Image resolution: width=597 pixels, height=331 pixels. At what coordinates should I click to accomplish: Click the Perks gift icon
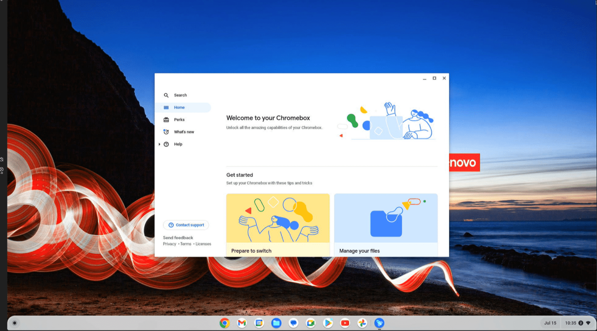tap(166, 120)
